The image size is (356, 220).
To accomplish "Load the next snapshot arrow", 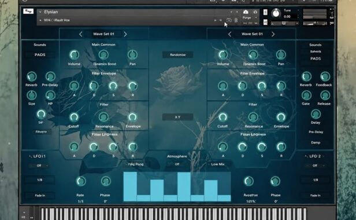I will tap(220, 20).
